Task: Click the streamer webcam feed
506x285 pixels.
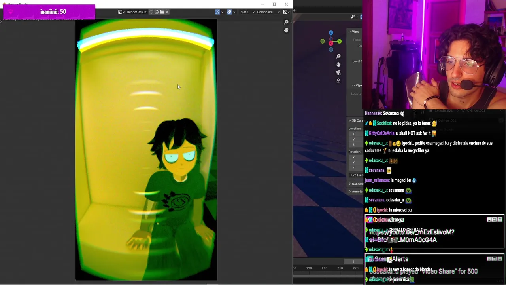Action: pos(434,54)
